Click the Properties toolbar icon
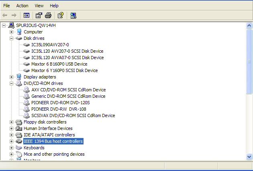 [39, 15]
